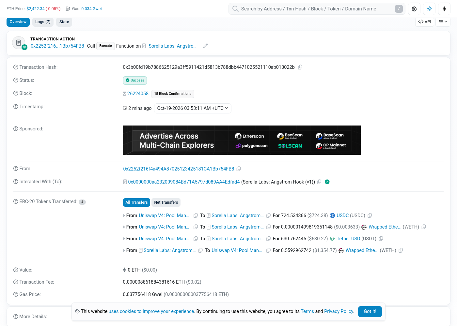Expand the 0.000001499819351148 WETH transfer row
Screen dimensions: 457x326
[x=124, y=227]
